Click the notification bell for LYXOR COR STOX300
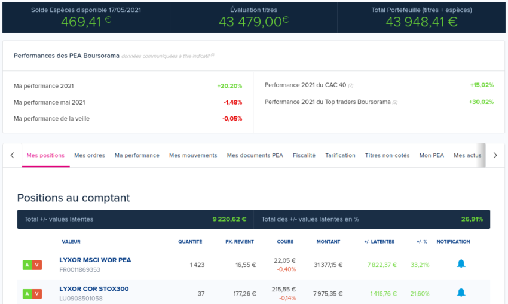 click(461, 293)
